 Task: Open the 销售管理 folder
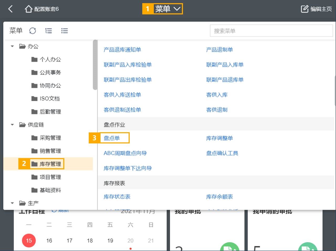[x=46, y=151]
